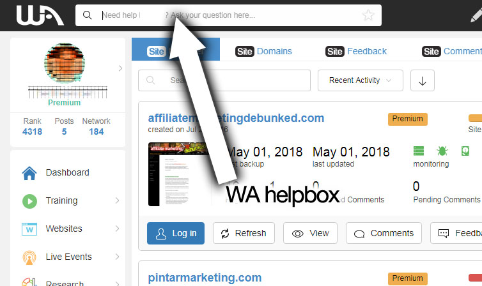This screenshot has width=482, height=286.
Task: Click the Need help search input field
Action: tap(228, 15)
